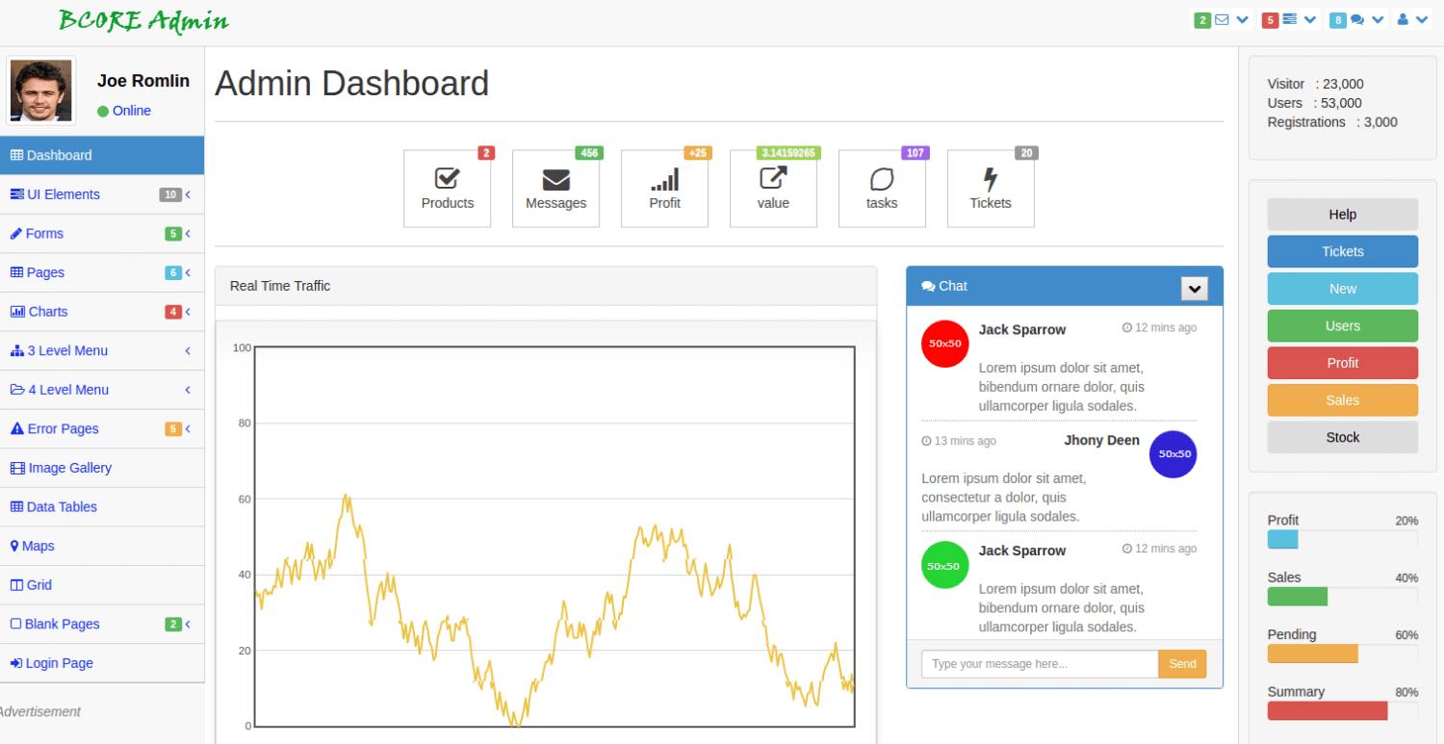Image resolution: width=1444 pixels, height=744 pixels.
Task: Expand the Error Pages sidebar menu
Action: click(x=102, y=428)
